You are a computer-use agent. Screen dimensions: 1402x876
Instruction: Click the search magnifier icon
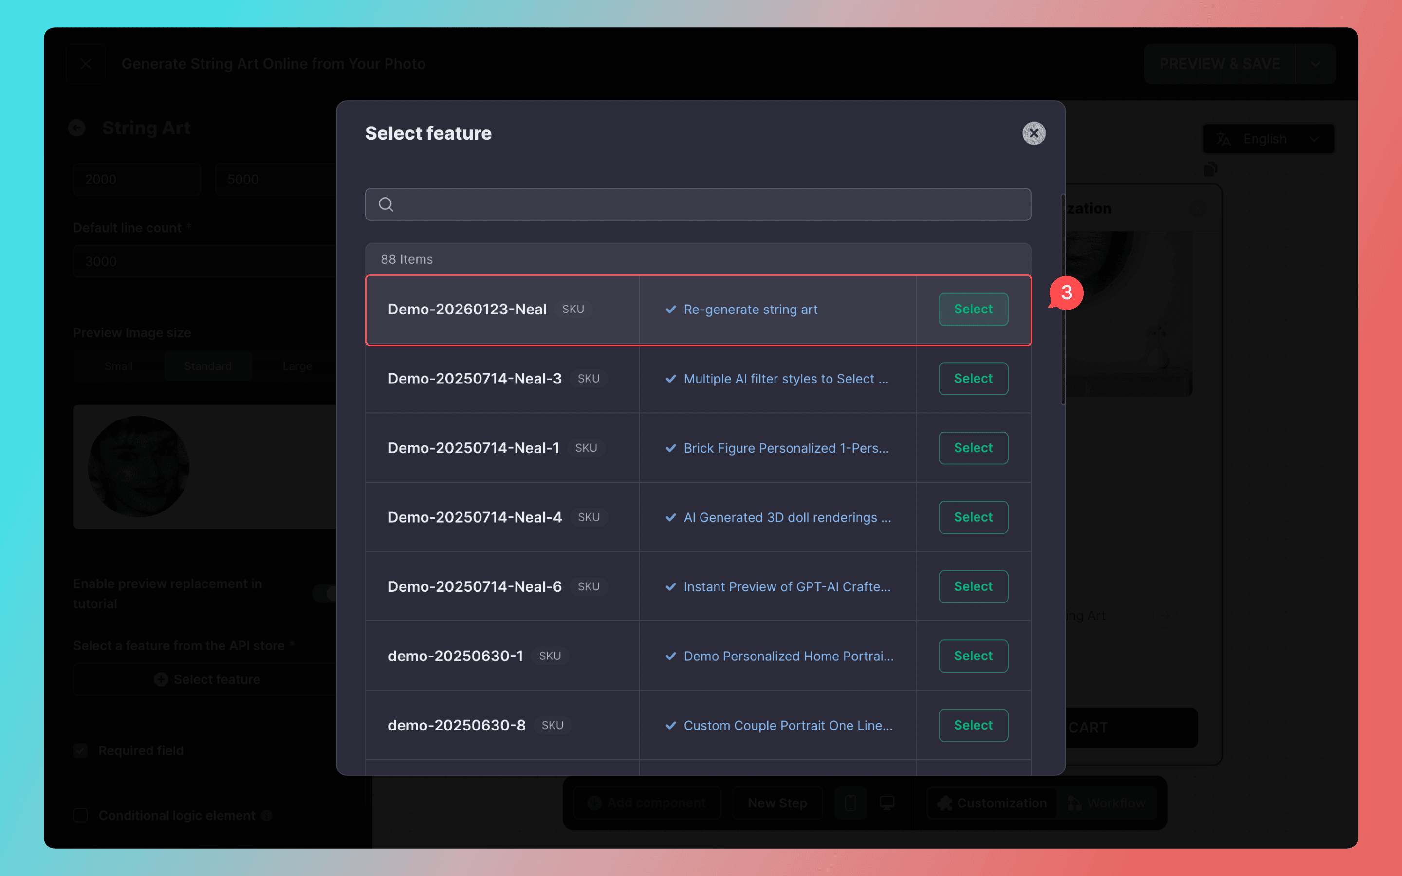click(386, 204)
